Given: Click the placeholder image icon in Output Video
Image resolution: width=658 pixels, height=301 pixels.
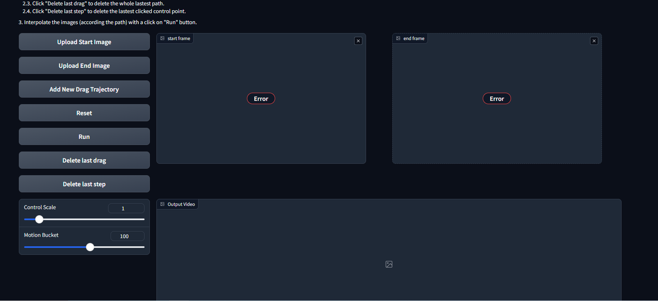Looking at the screenshot, I should pos(389,264).
